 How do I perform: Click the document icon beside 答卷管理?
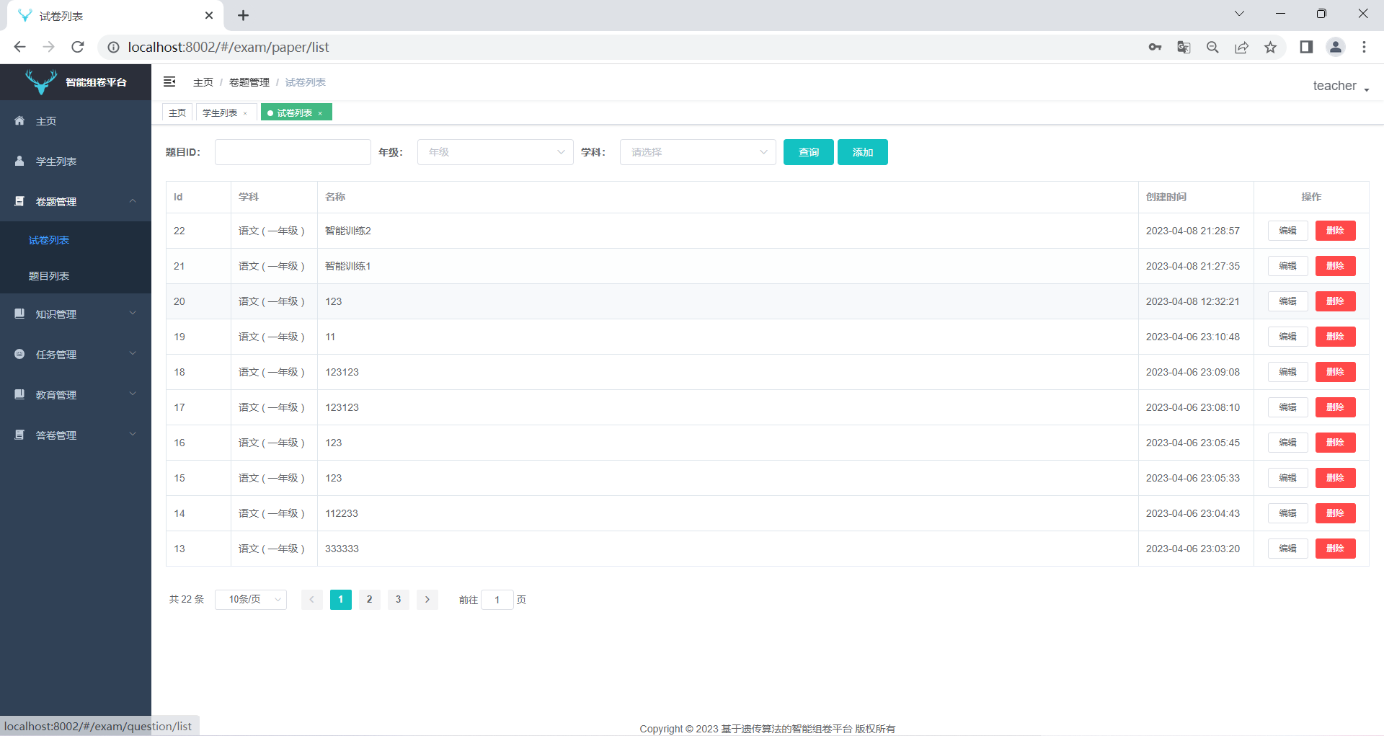(19, 435)
